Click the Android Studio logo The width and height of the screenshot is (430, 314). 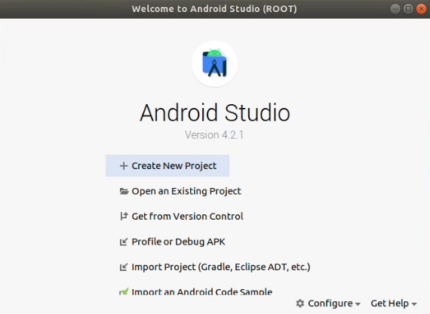click(x=214, y=63)
